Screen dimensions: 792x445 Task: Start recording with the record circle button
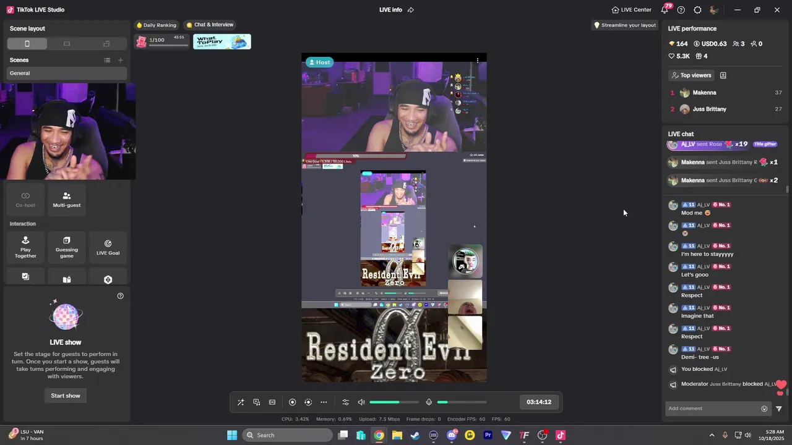pos(293,402)
